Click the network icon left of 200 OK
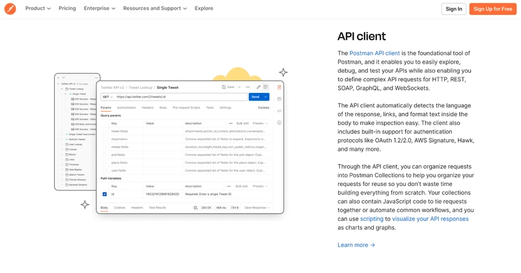Viewport: 521px width, 273px height. click(x=195, y=207)
